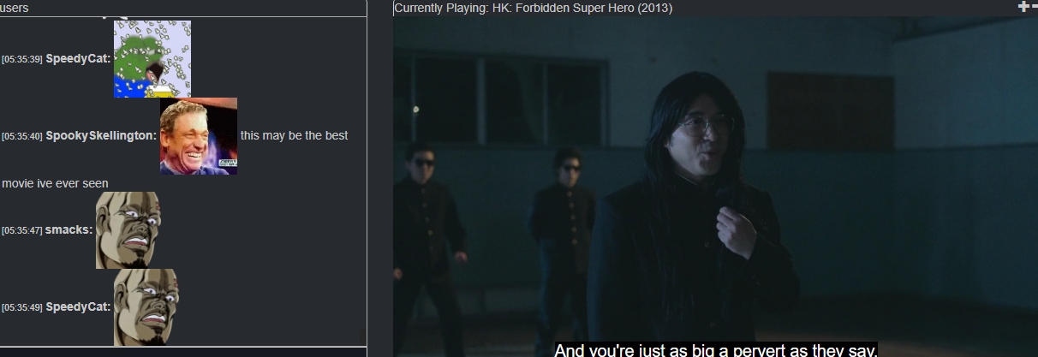Select SpeedyCat's name at 05:35:39
1038x357 pixels.
[x=78, y=58]
